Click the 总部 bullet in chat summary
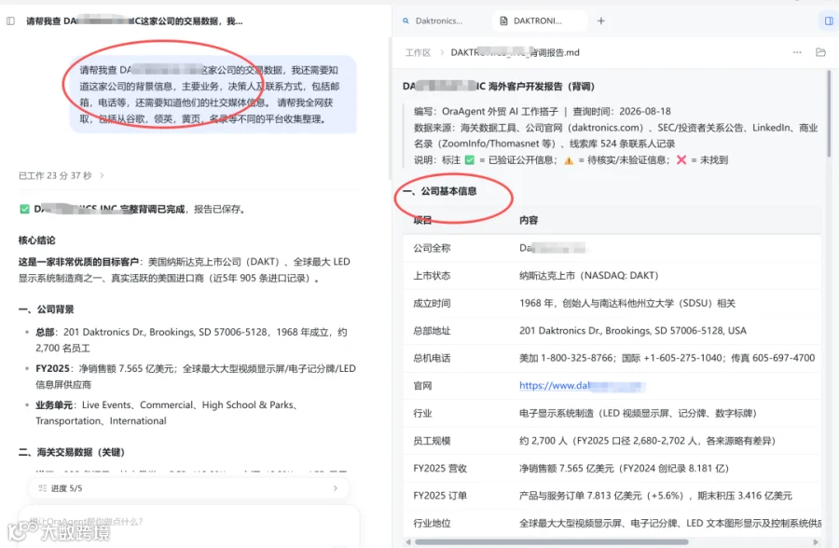This screenshot has height=548, width=839. [191, 340]
